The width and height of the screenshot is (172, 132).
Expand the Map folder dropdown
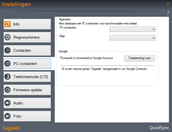(x=132, y=38)
